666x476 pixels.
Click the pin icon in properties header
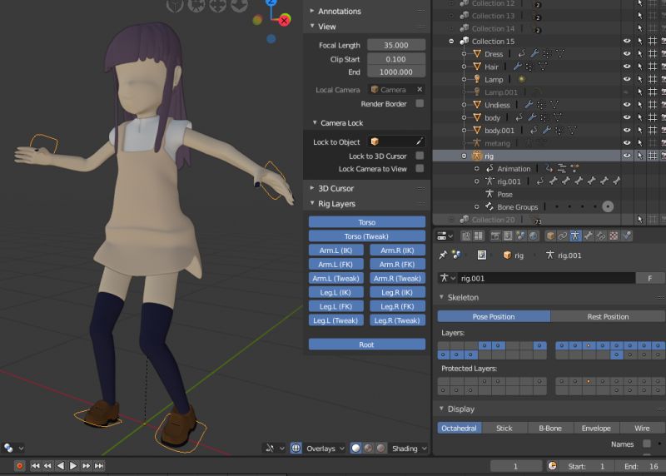[x=443, y=255]
